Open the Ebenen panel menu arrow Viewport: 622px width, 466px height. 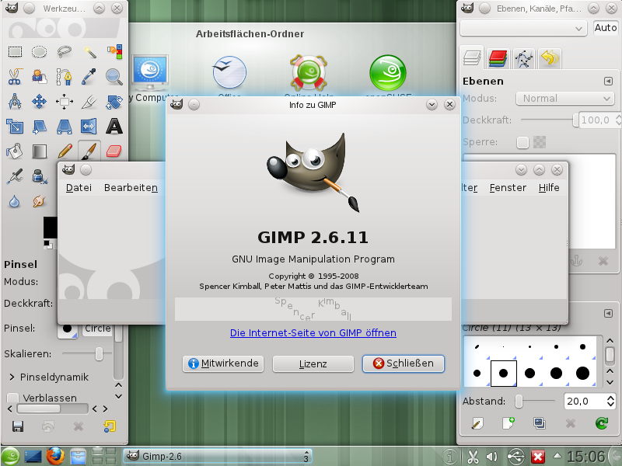point(608,81)
